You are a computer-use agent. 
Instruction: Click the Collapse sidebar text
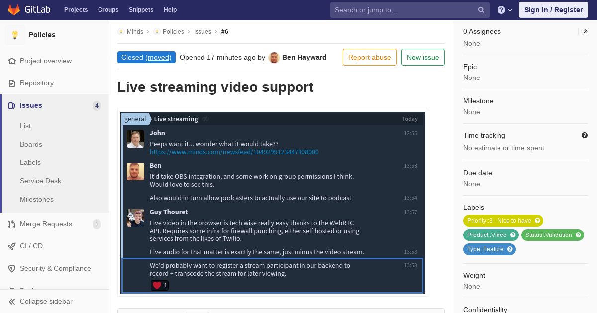click(x=46, y=301)
